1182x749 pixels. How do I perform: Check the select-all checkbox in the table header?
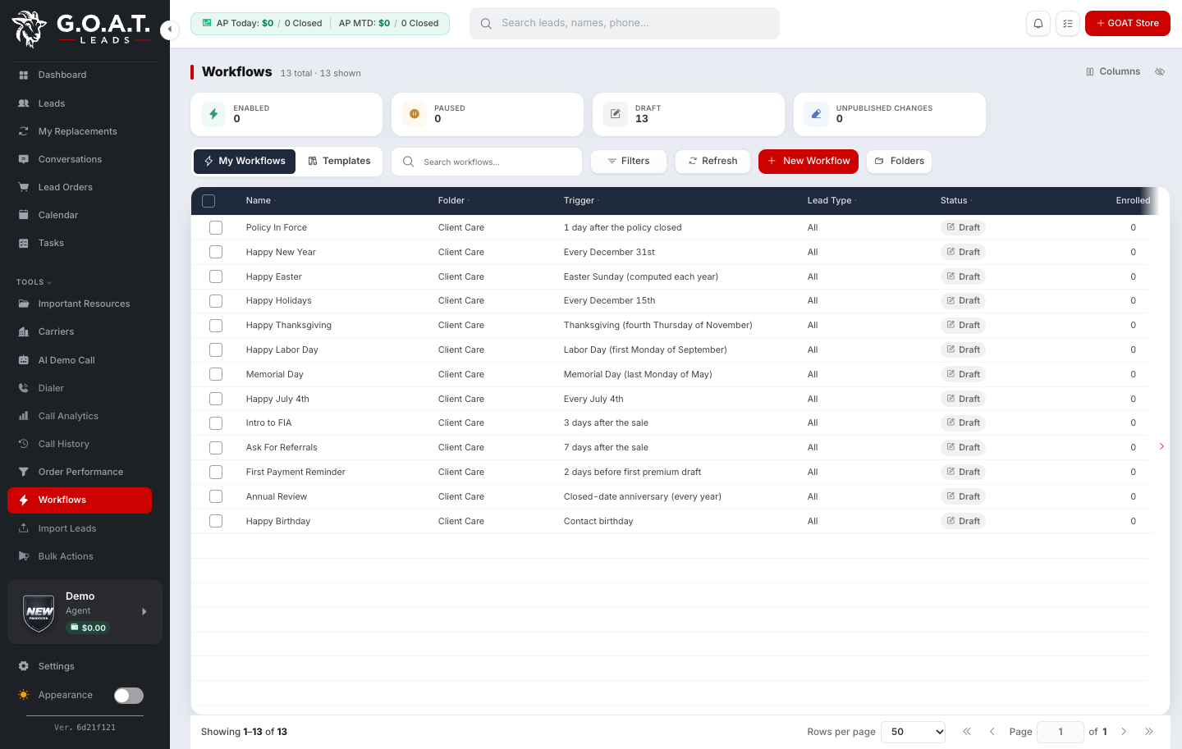point(208,201)
